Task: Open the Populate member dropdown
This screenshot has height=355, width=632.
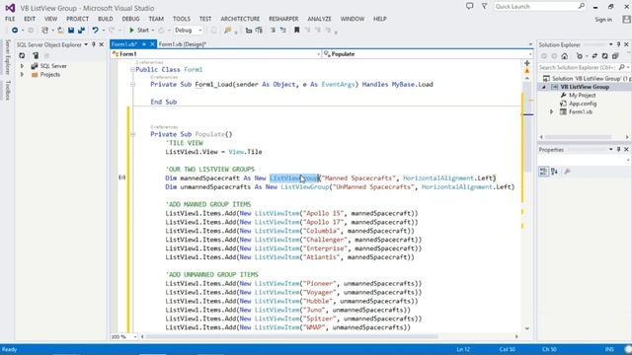Action: point(428,54)
